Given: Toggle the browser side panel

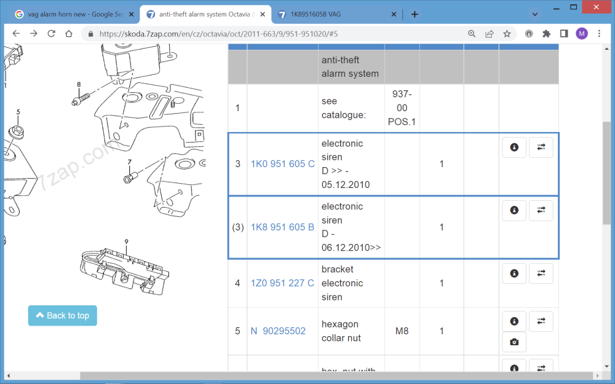Looking at the screenshot, I should pyautogui.click(x=564, y=34).
